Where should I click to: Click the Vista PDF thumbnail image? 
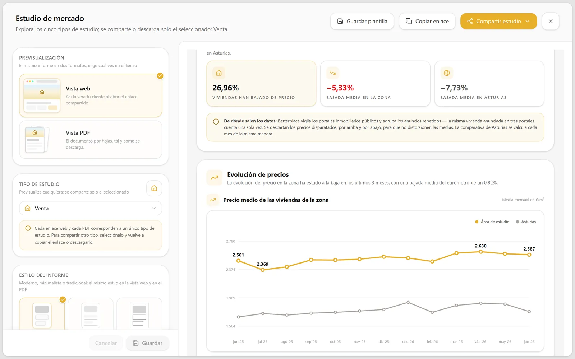coord(37,140)
